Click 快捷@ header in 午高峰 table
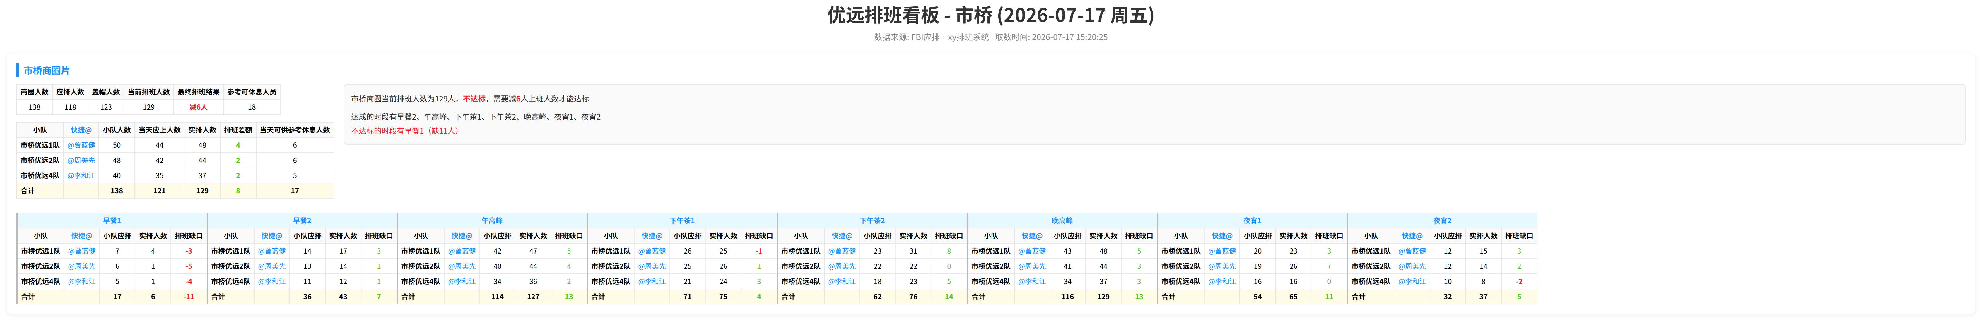 [x=462, y=236]
